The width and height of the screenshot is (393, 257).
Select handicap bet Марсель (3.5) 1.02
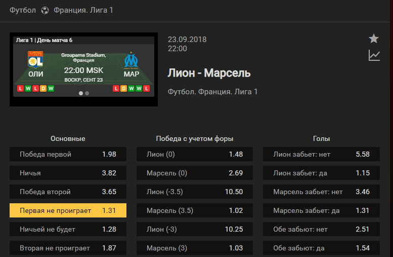[x=195, y=210]
